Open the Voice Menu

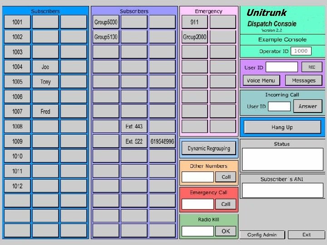pos(261,80)
